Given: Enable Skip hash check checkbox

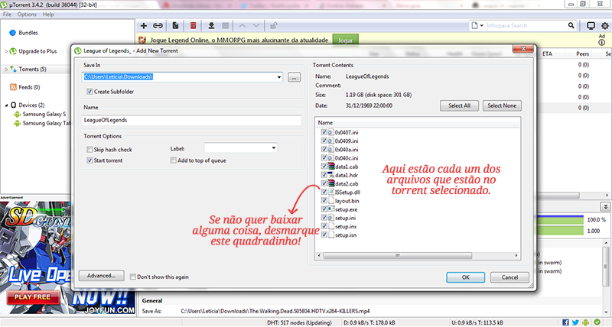Looking at the screenshot, I should 90,150.
